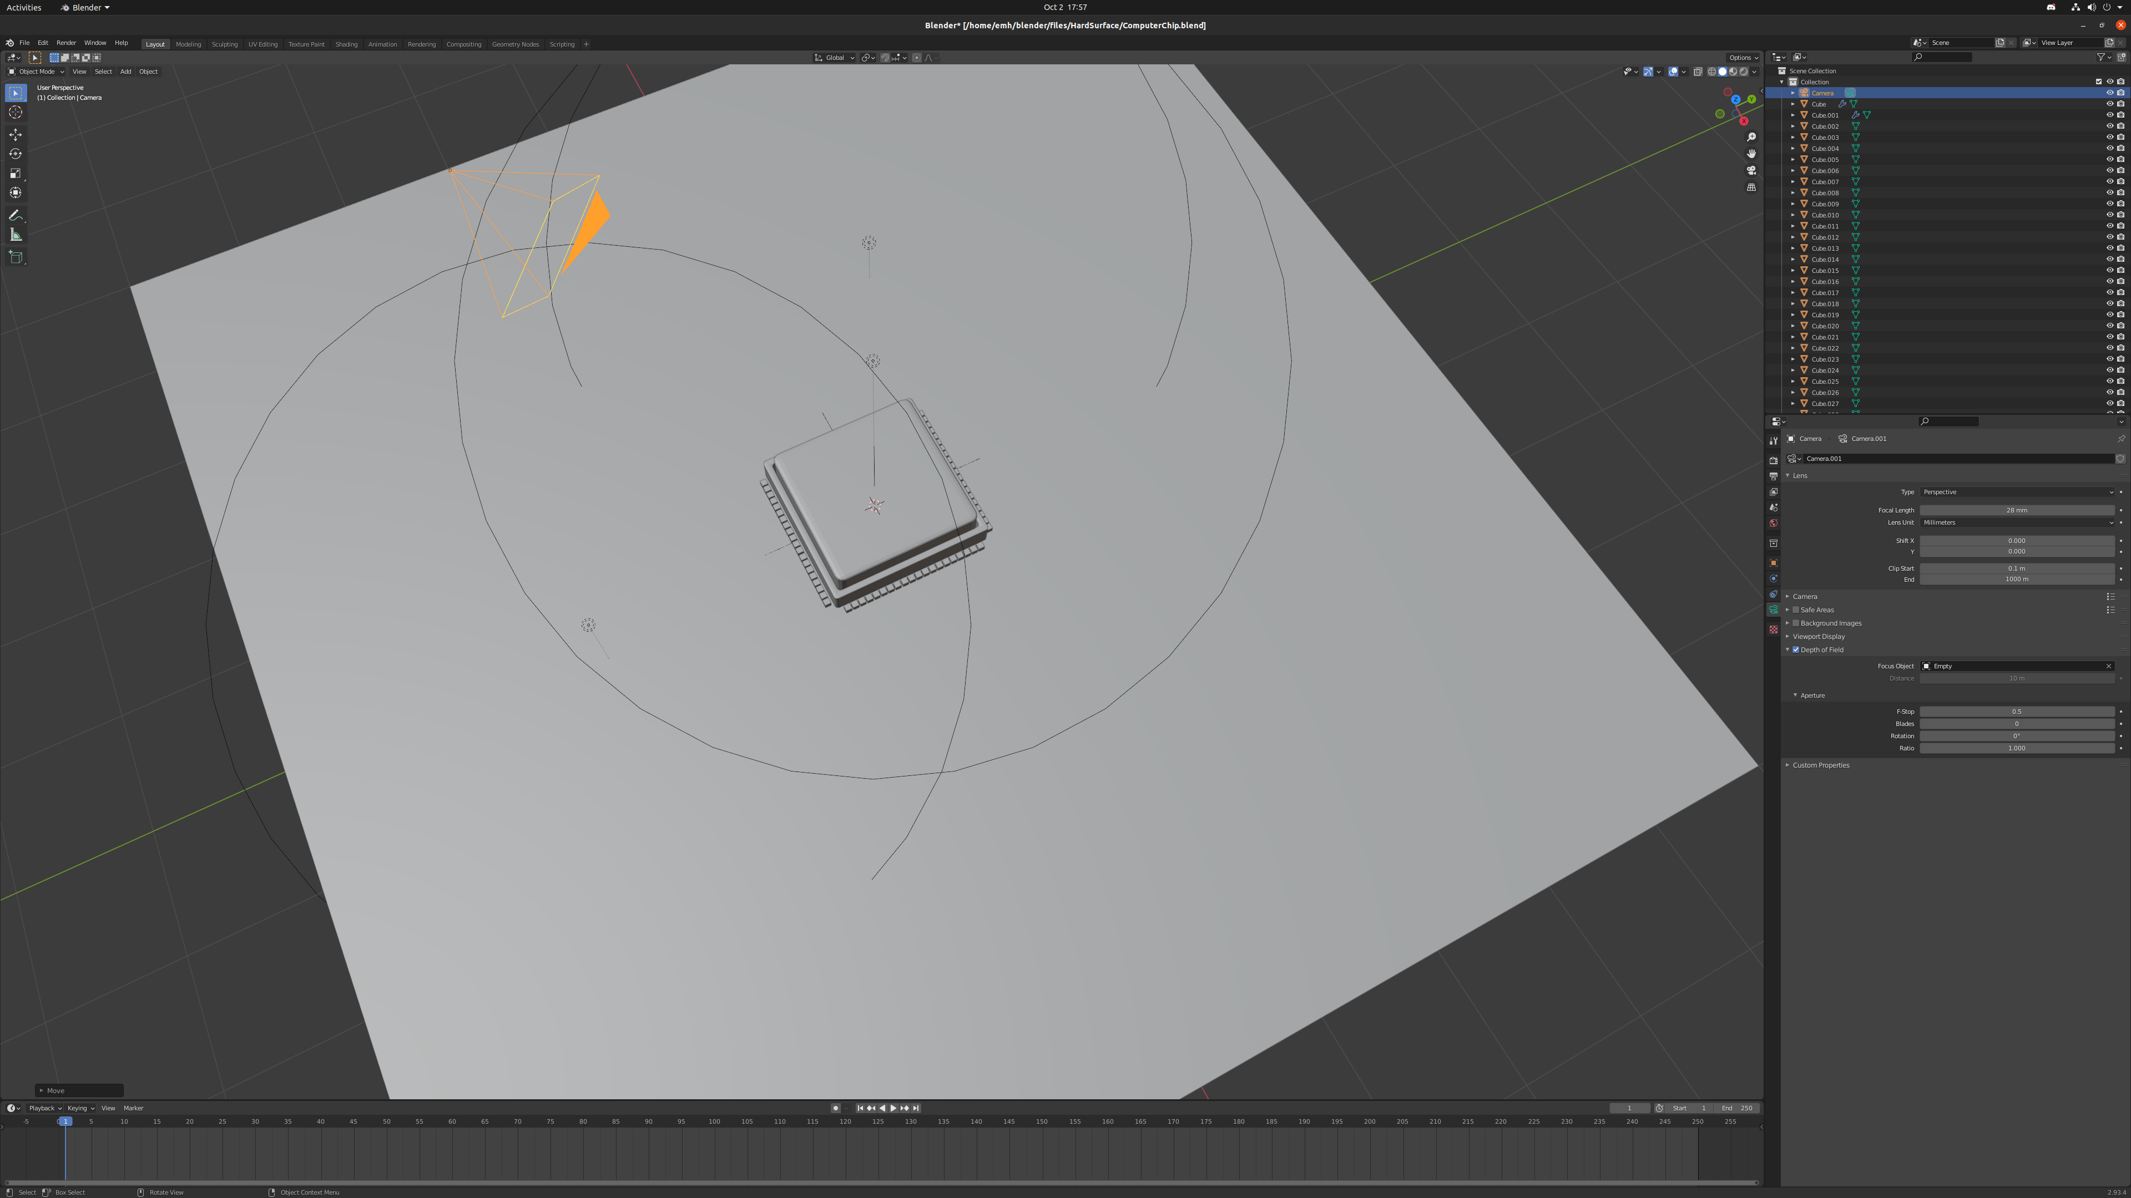Toggle viewport gizmos button
This screenshot has width=2131, height=1198.
coord(1648,71)
